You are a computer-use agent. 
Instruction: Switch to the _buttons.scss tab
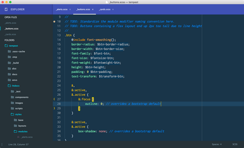(x=83, y=9)
